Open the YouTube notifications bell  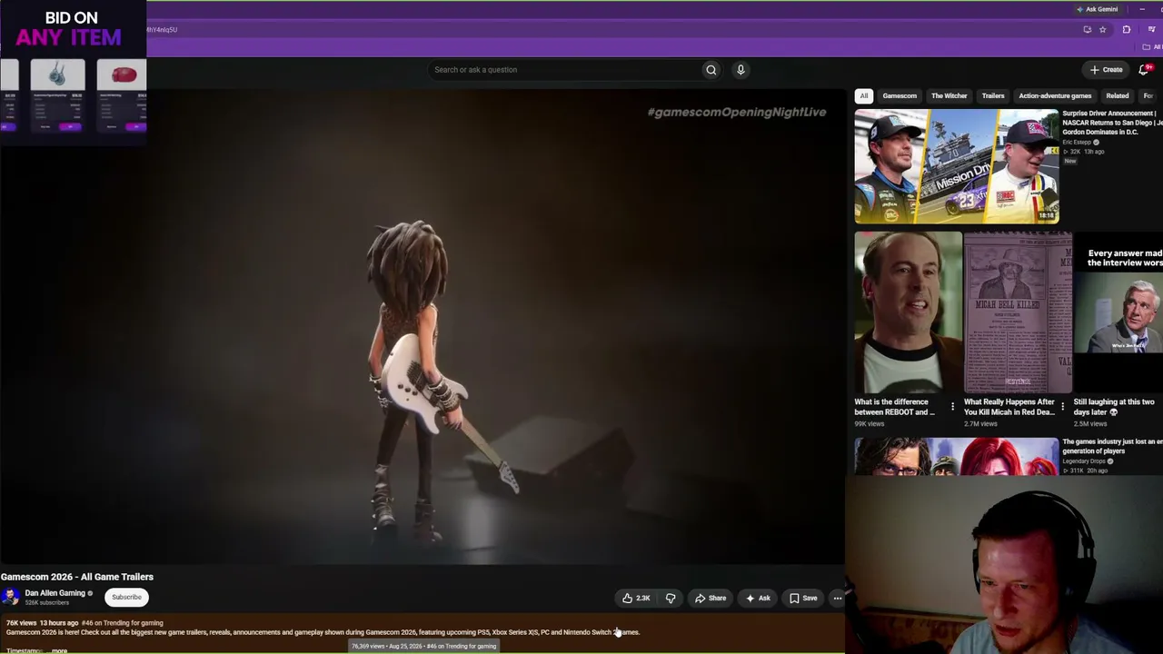click(1144, 70)
